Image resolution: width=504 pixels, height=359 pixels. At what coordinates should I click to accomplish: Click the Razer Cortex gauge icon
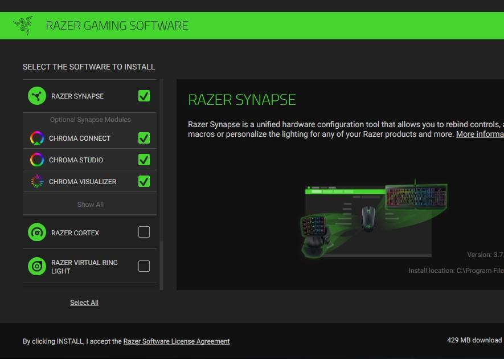coord(37,232)
